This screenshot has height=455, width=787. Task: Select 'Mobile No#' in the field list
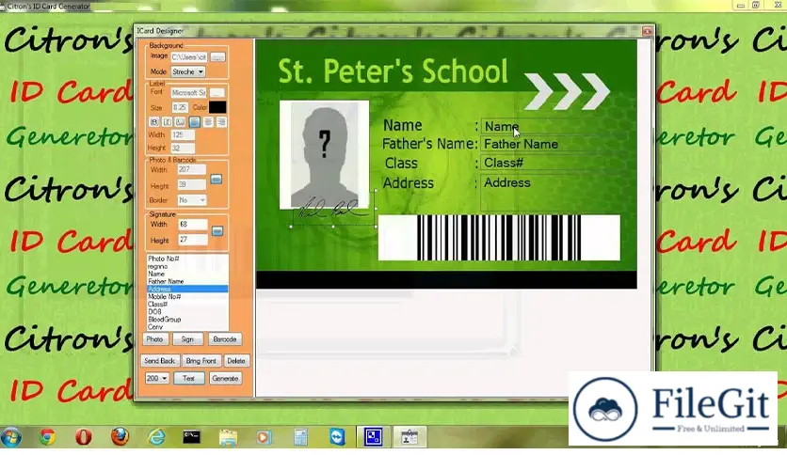(187, 297)
